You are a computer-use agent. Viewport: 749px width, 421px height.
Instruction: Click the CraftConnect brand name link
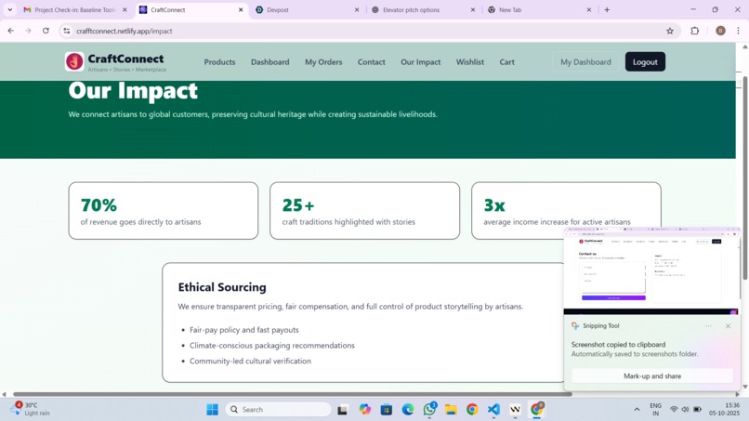(x=125, y=59)
